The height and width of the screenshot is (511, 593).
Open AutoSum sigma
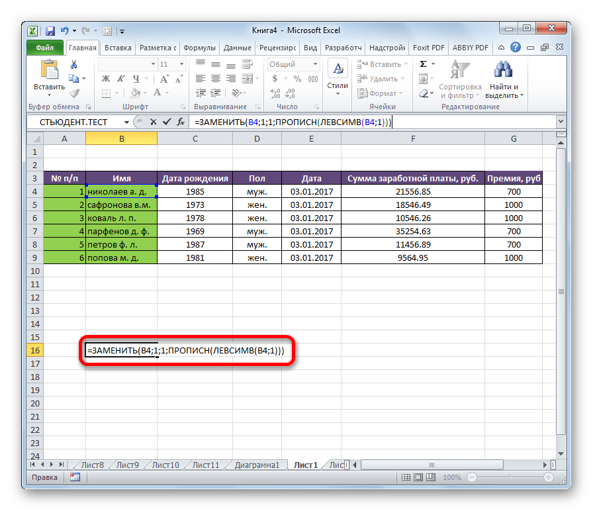(x=423, y=64)
